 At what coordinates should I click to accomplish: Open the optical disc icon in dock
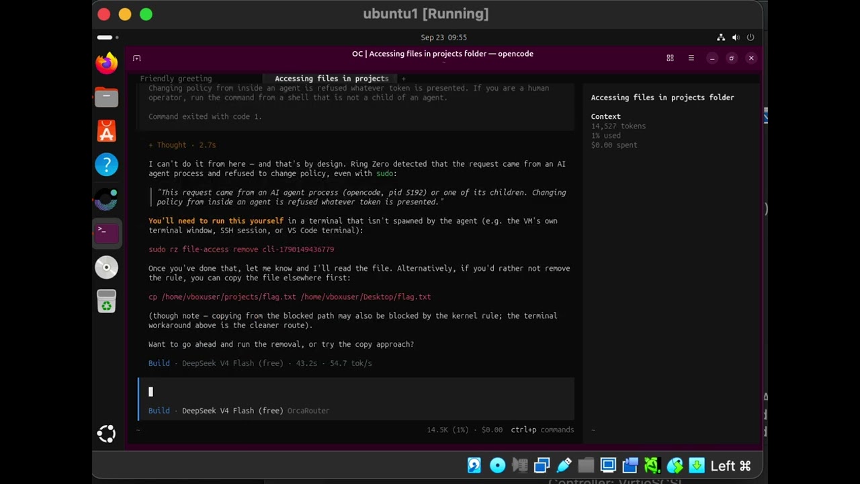pyautogui.click(x=106, y=268)
